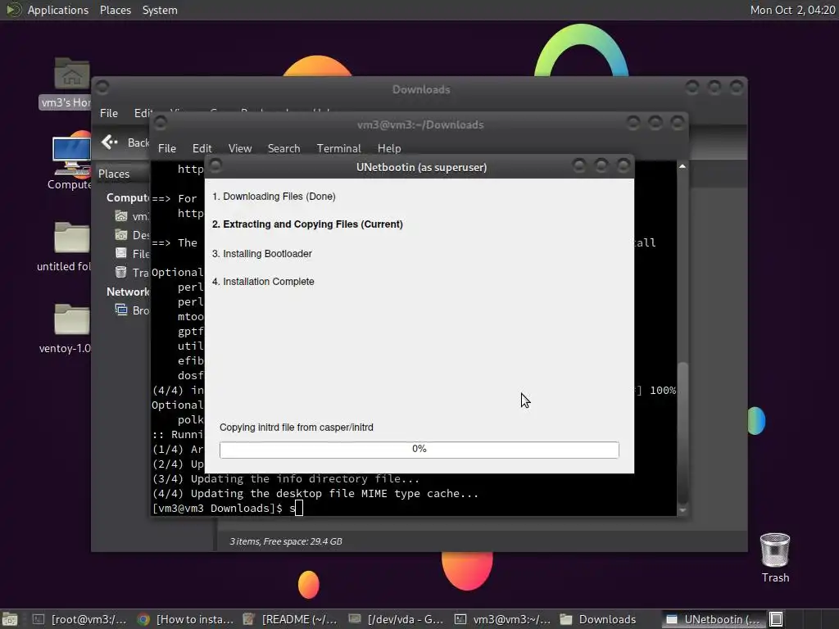This screenshot has width=839, height=629.
Task: Open the Applications menu in the top panel
Action: coord(58,10)
